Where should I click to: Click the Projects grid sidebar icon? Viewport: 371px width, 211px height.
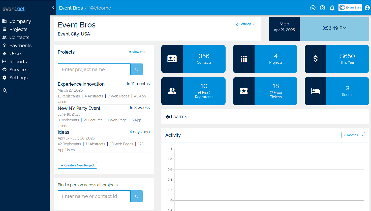click(x=4, y=29)
